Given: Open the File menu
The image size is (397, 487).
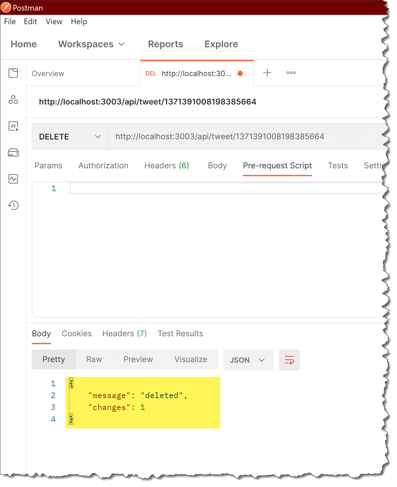Looking at the screenshot, I should [x=10, y=22].
